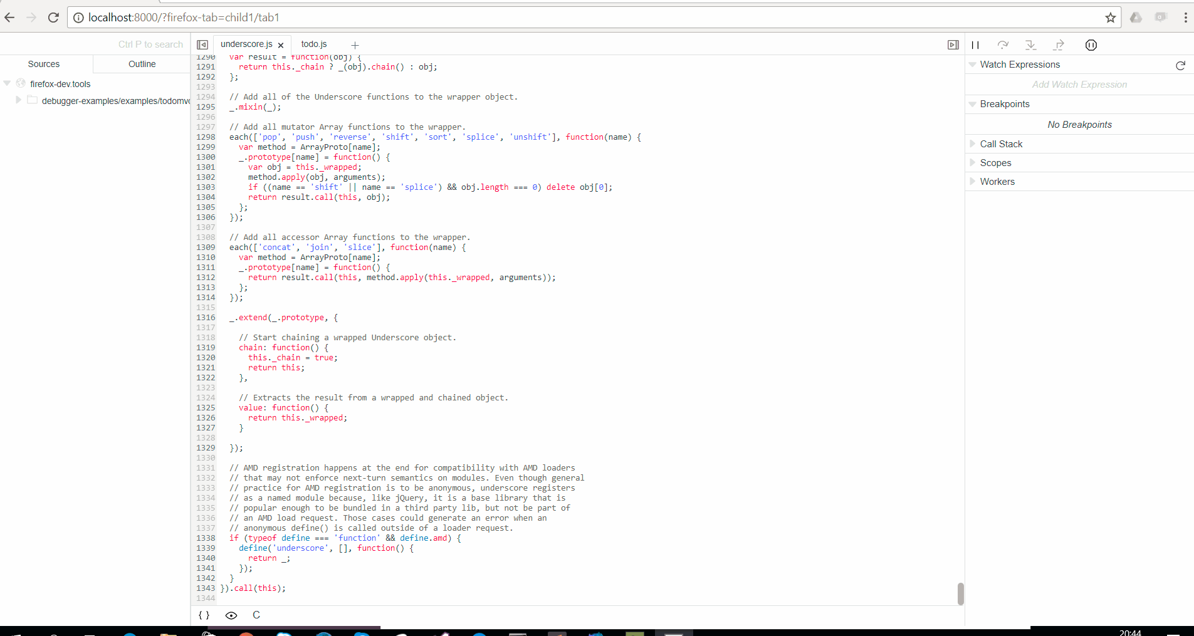
Task: Expand the Workers panel
Action: [997, 181]
